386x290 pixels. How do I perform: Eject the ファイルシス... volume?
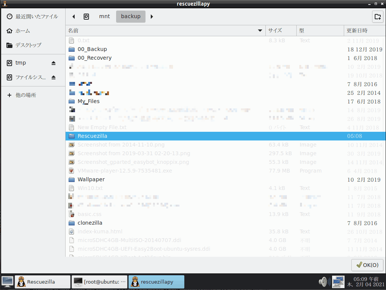point(54,77)
